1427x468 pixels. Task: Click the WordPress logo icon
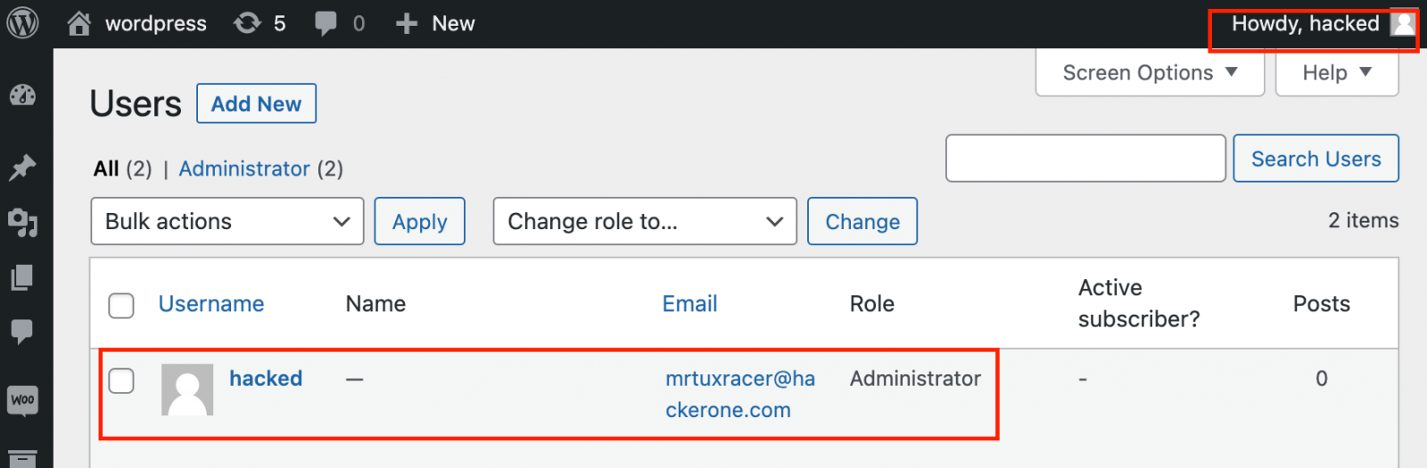click(x=22, y=23)
